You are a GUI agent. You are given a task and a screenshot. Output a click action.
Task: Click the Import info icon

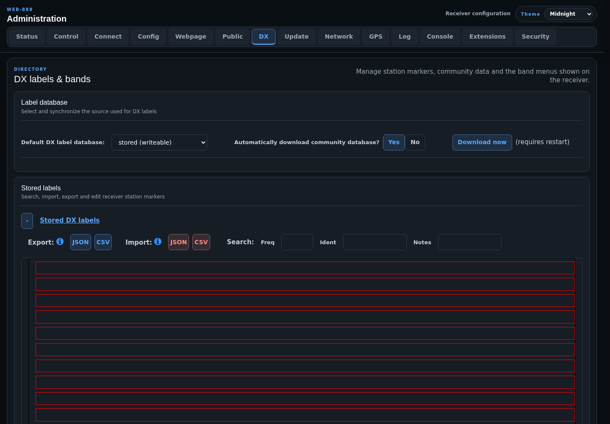tap(158, 241)
